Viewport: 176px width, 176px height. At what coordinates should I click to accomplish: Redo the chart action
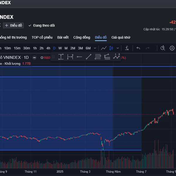point(148,48)
